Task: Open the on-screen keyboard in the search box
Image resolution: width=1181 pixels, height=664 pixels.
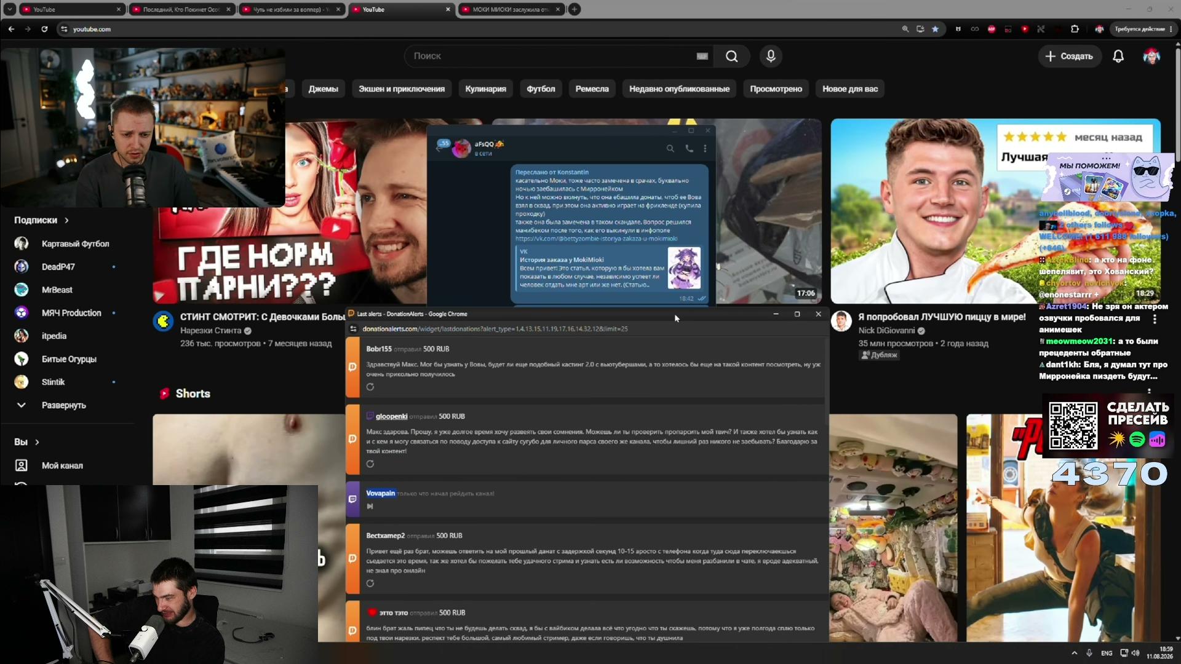Action: tap(702, 56)
